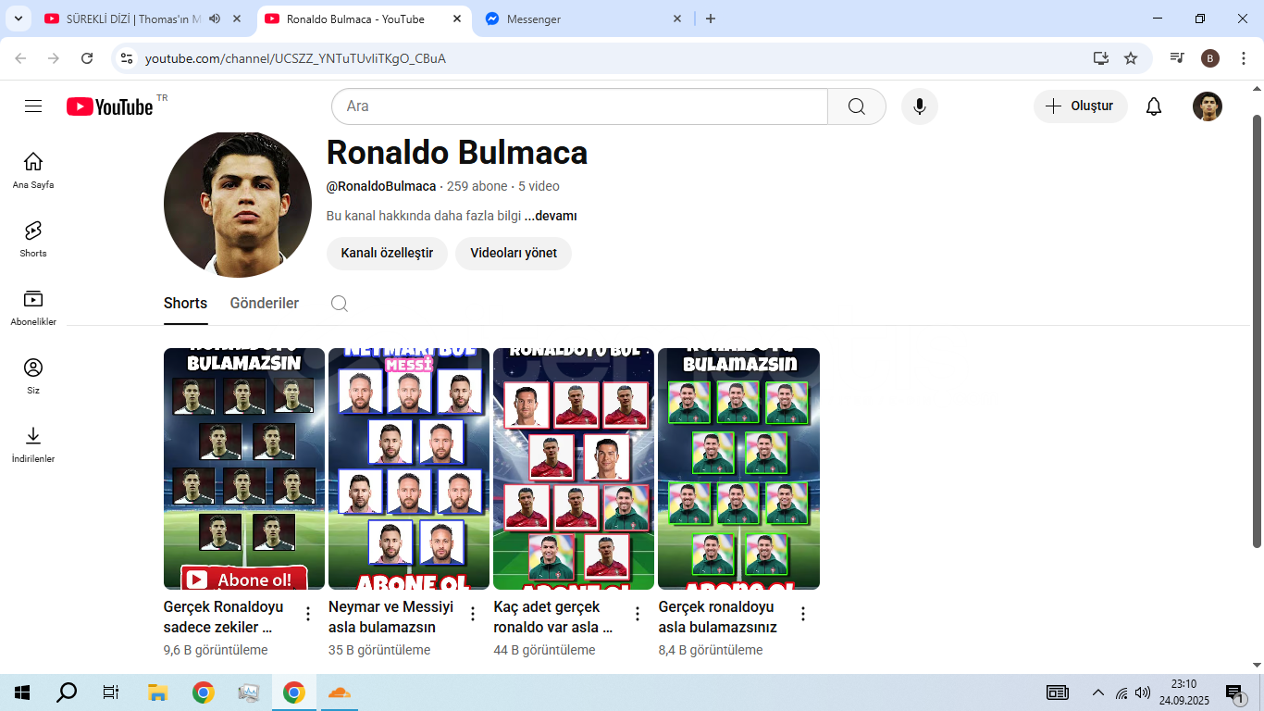The width and height of the screenshot is (1264, 711).
Task: Switch to SÜREKLİ DİZİ browser tab
Action: click(x=144, y=19)
